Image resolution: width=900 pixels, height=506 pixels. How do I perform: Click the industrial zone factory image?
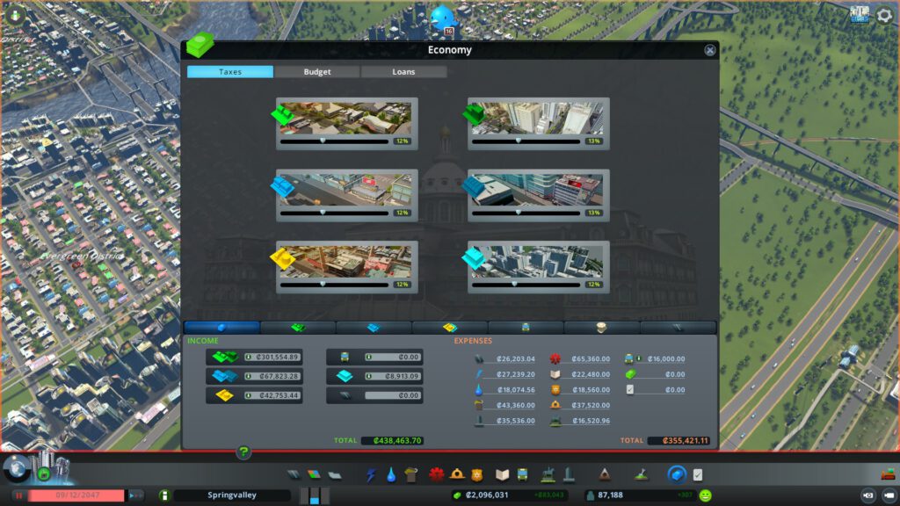[x=345, y=262]
